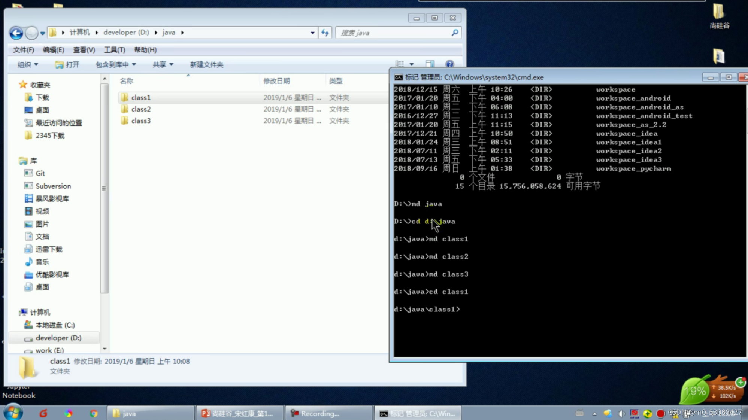Select developer (D:) in navigation tree
This screenshot has width=748, height=420.
[x=58, y=338]
